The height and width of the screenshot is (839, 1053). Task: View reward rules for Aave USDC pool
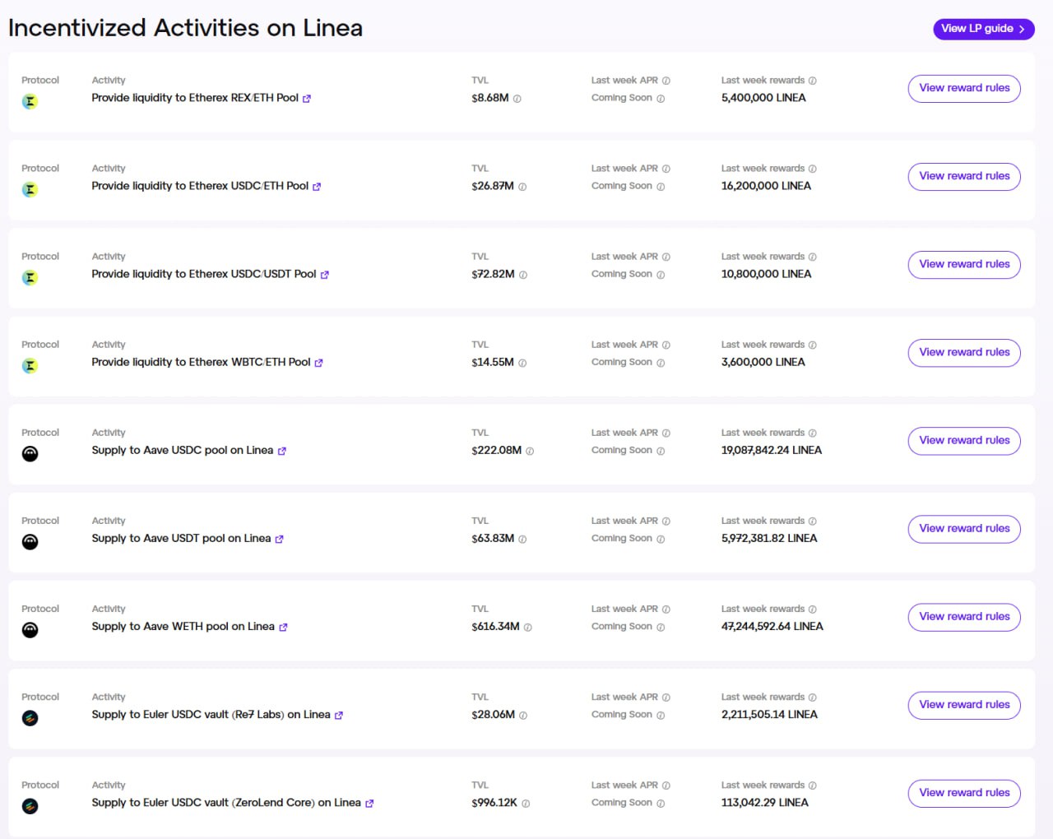coord(964,441)
